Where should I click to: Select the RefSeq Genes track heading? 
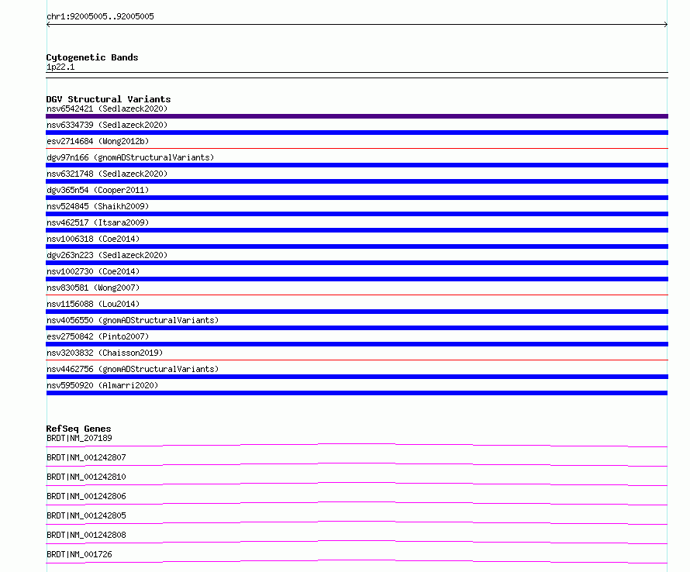coord(78,429)
